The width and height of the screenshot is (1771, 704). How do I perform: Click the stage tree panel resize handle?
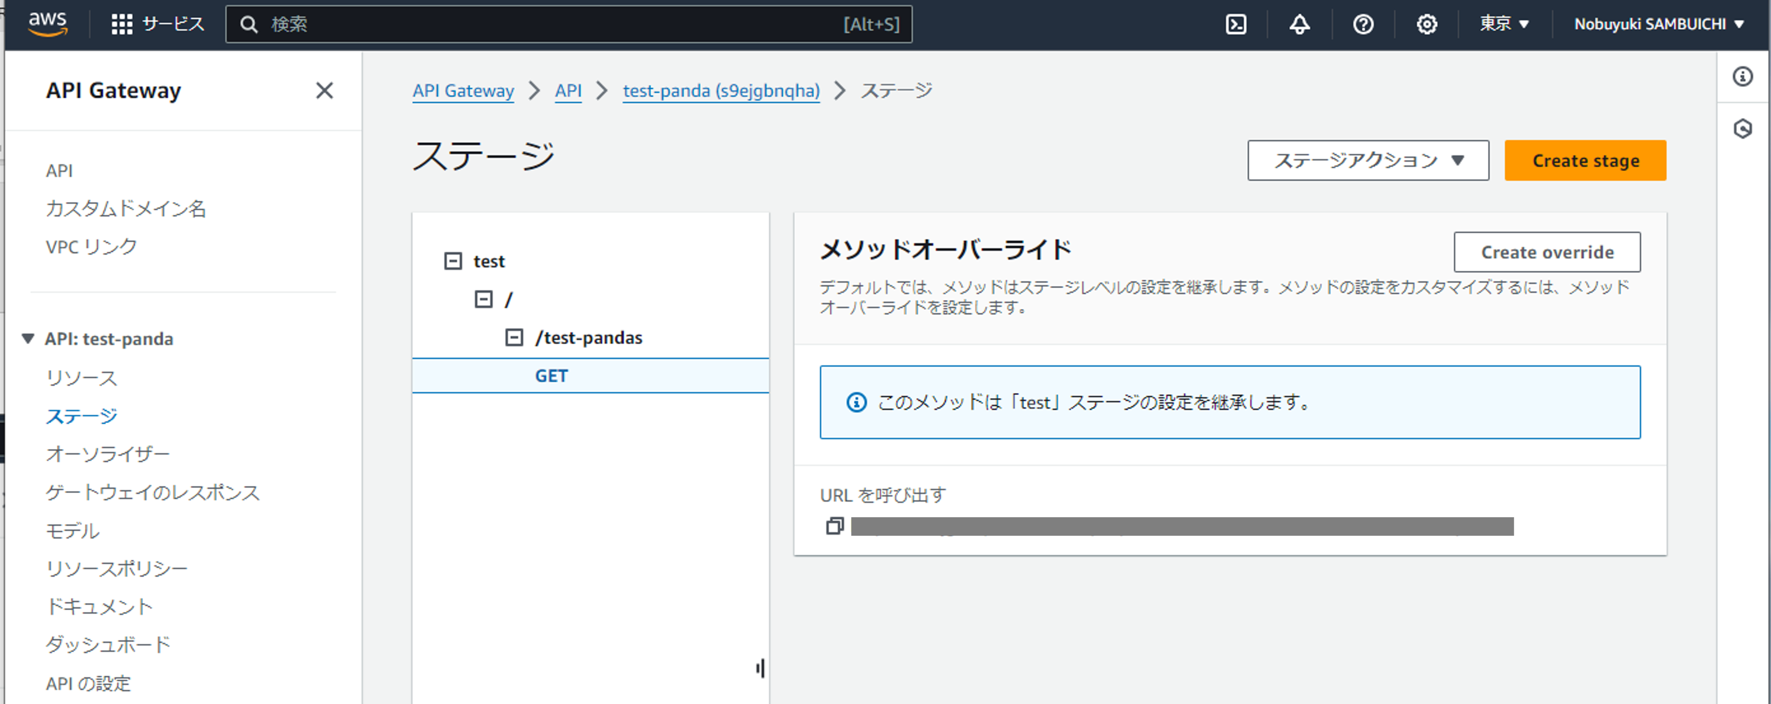pos(760,667)
